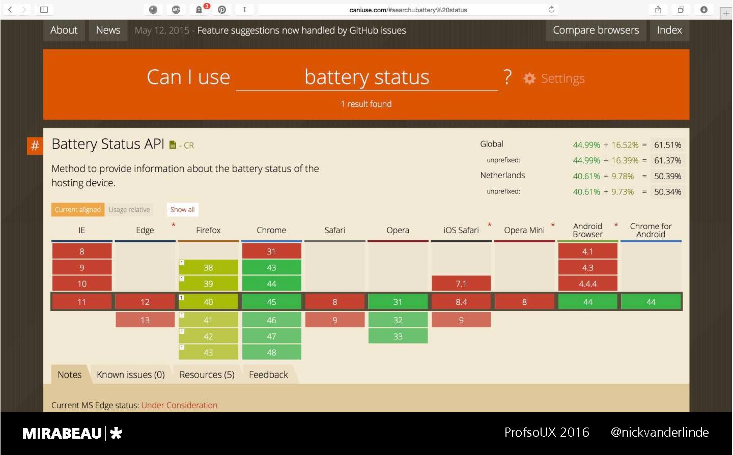The width and height of the screenshot is (733, 455).
Task: Click the Under Consideration link
Action: pos(179,405)
